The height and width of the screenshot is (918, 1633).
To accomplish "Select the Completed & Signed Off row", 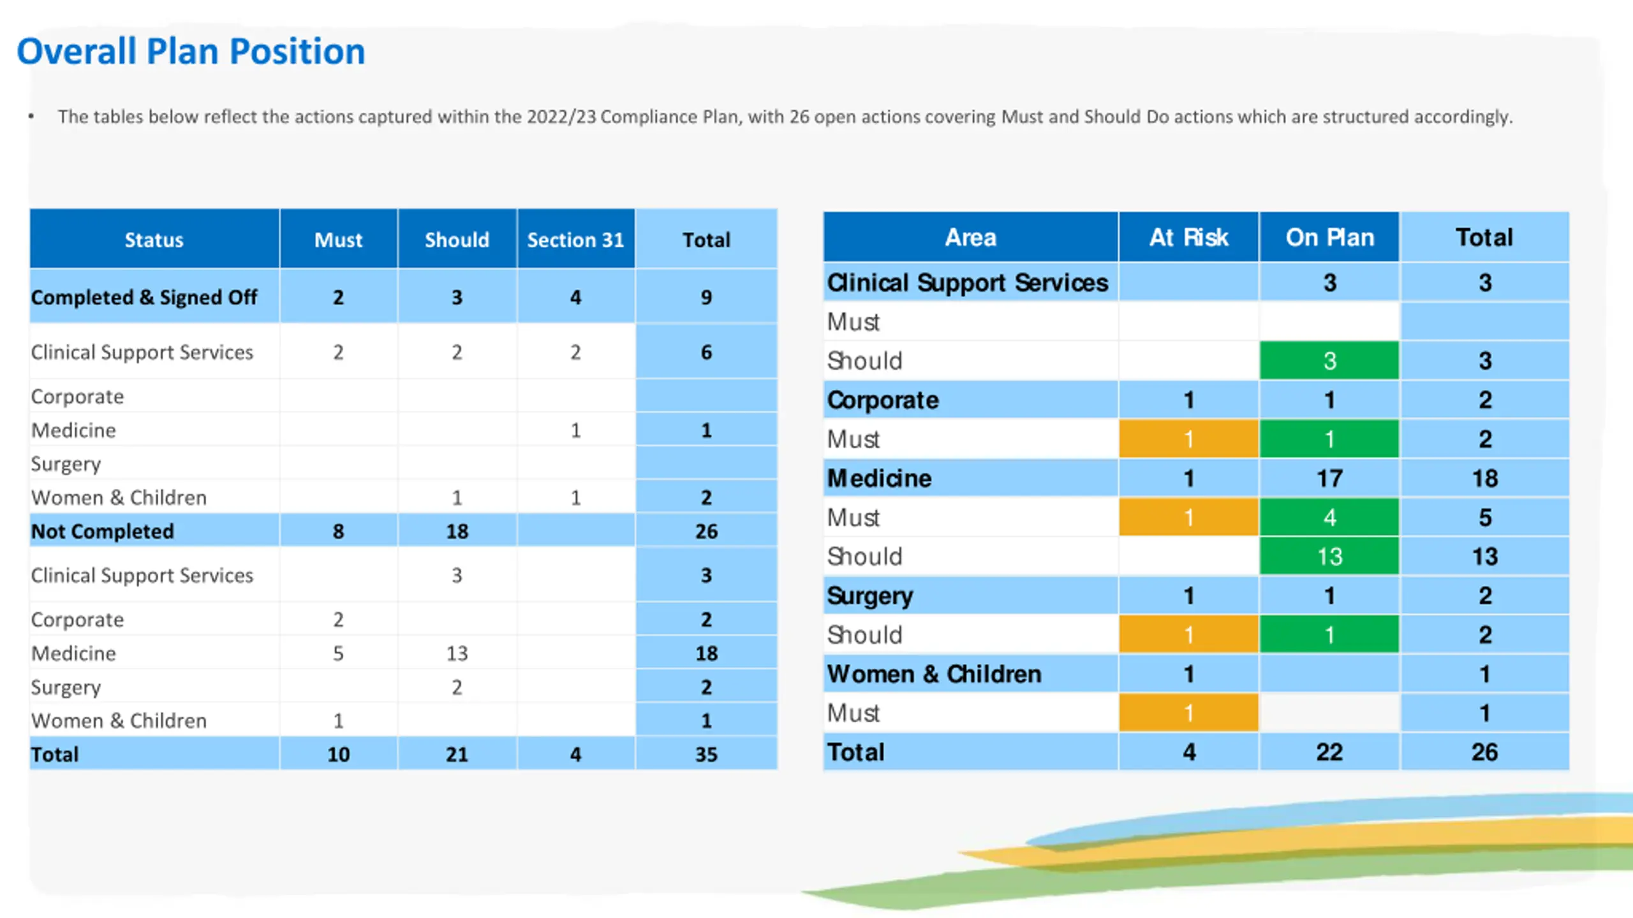I will (x=403, y=296).
